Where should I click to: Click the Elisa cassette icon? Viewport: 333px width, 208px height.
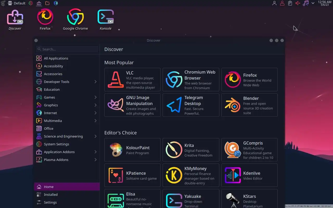[116, 200]
